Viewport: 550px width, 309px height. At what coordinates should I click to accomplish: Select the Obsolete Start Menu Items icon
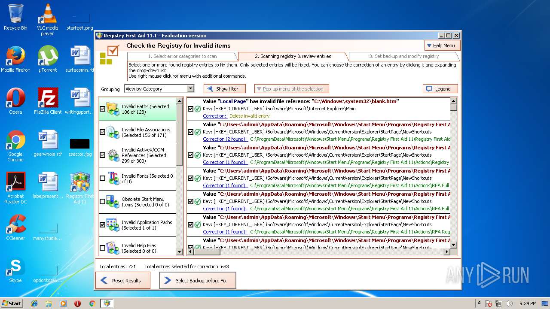click(113, 201)
